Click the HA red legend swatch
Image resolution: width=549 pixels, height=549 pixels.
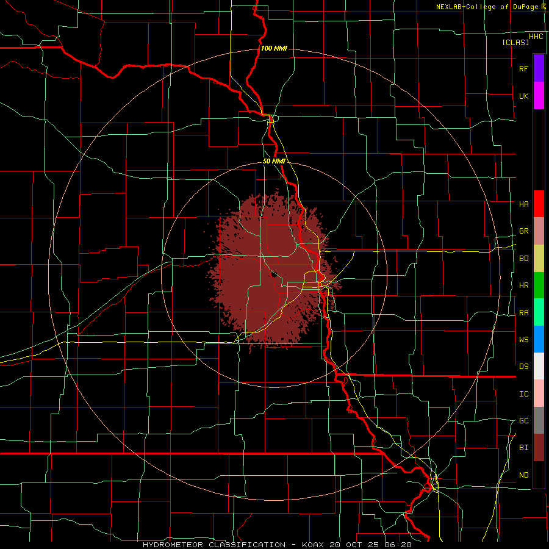click(x=539, y=204)
